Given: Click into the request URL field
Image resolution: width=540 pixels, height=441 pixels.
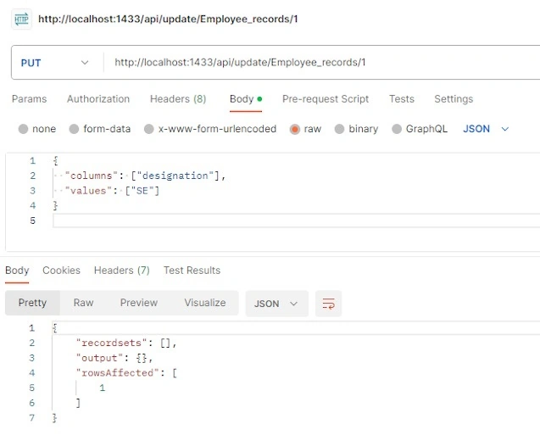Looking at the screenshot, I should click(x=320, y=63).
